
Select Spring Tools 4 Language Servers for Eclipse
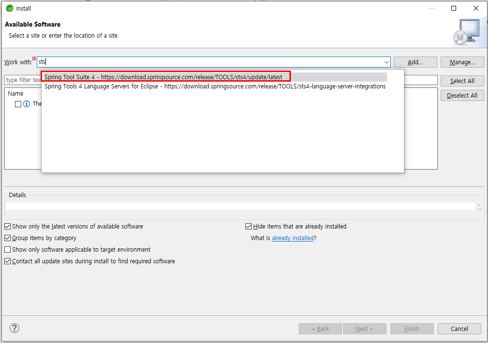(x=215, y=86)
